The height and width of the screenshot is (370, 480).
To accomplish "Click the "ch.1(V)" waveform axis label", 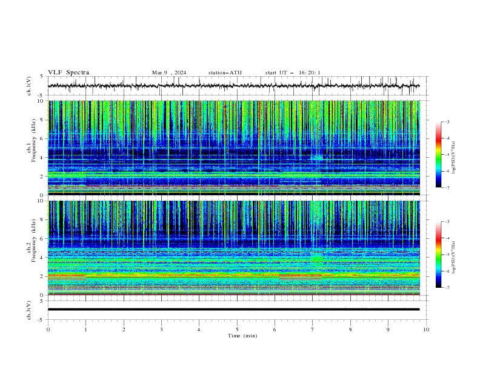I will pyautogui.click(x=29, y=86).
